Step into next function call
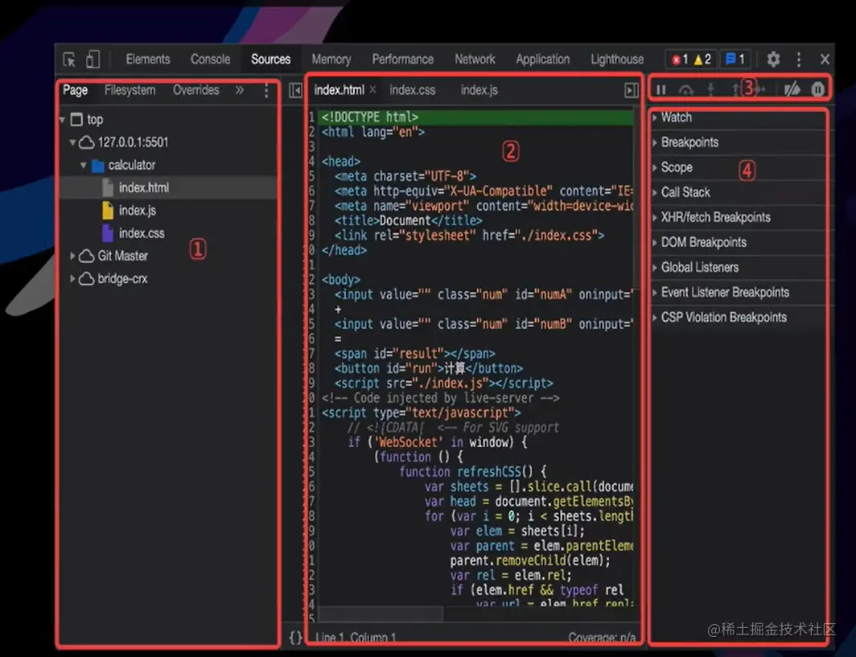This screenshot has height=657, width=856. click(711, 89)
